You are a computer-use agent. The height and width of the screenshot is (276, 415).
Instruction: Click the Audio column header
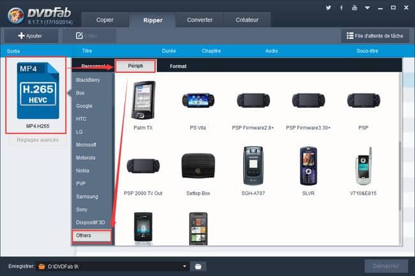(271, 51)
